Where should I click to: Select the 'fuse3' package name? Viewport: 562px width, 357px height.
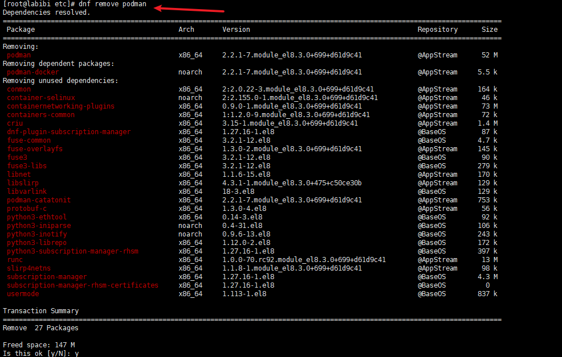(x=17, y=157)
